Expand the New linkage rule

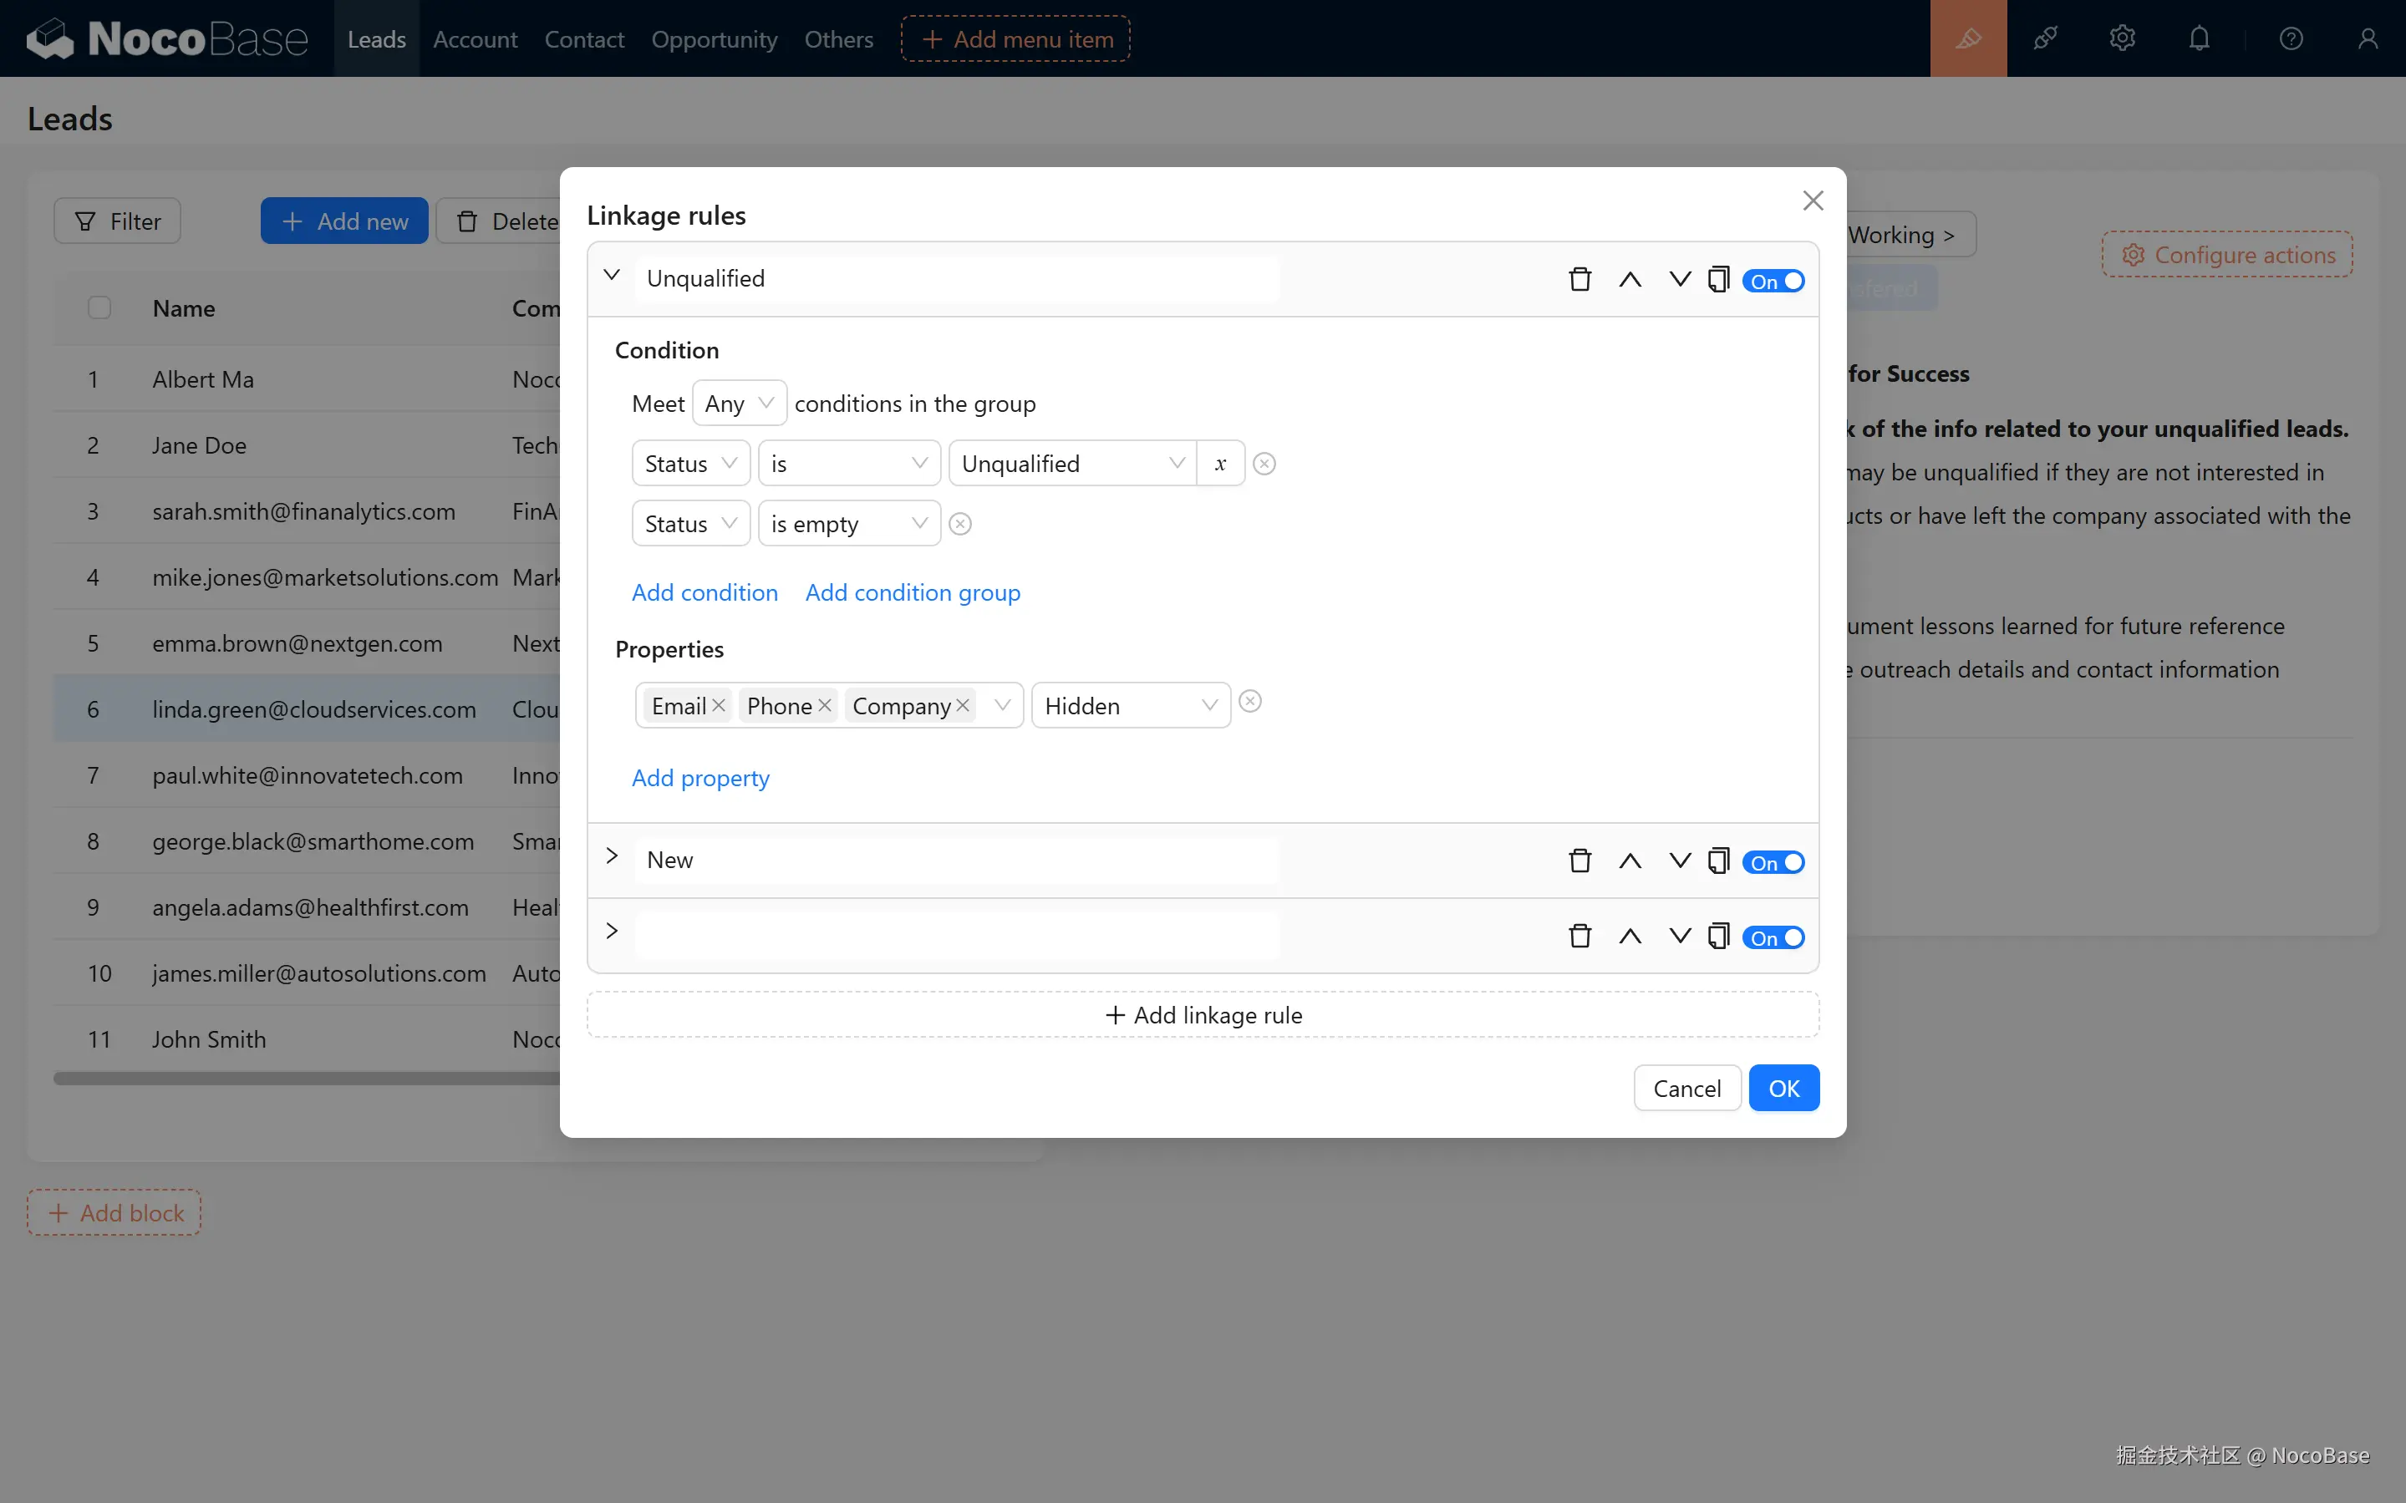click(x=613, y=857)
